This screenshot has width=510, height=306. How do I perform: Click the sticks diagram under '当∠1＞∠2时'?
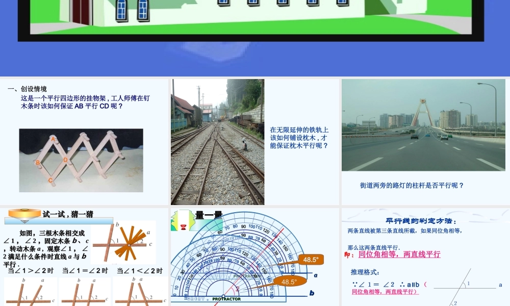[x=31, y=291]
